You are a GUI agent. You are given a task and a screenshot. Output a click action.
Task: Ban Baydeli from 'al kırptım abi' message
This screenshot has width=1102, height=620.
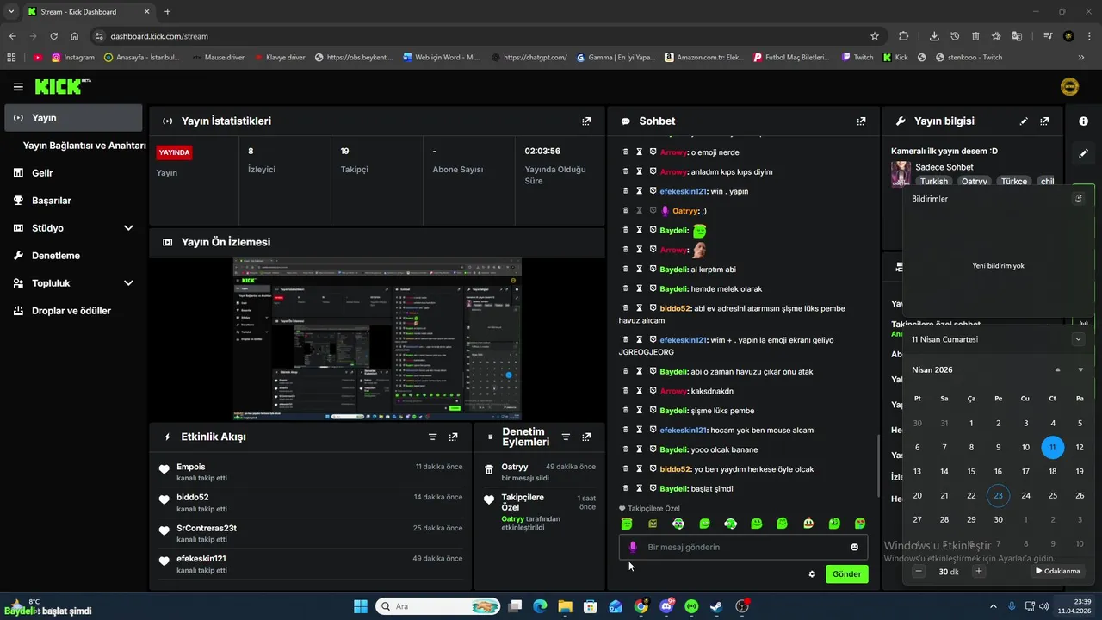point(653,270)
